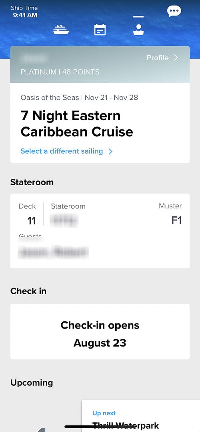
Task: Tap the Deck 11 field
Action: point(27,214)
